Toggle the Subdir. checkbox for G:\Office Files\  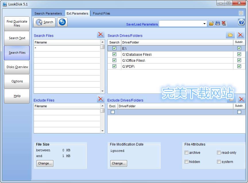coord(239,60)
